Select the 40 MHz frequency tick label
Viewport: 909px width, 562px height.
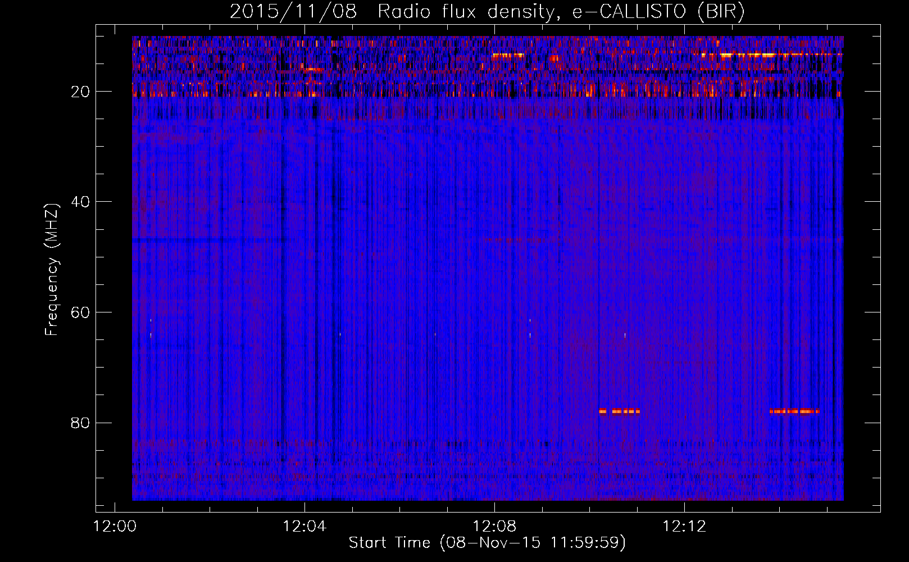pos(80,202)
